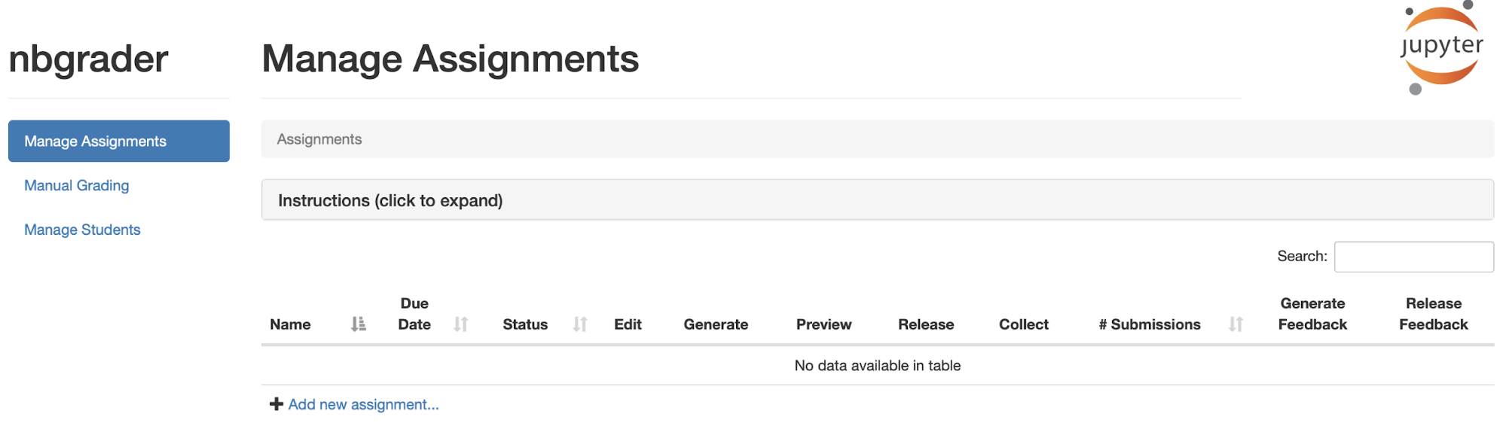Click the Release Feedback column header

pyautogui.click(x=1434, y=314)
